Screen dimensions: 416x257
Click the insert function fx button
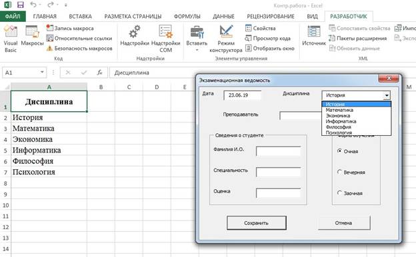(99, 73)
